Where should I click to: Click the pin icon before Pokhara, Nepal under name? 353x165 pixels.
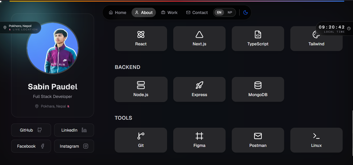click(37, 106)
